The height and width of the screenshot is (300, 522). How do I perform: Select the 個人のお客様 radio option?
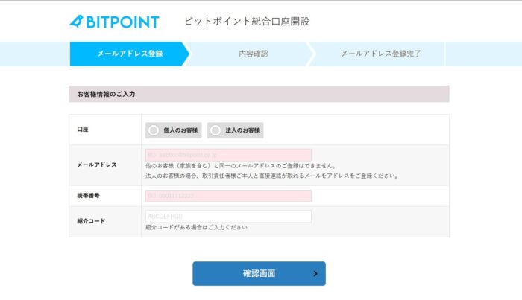pyautogui.click(x=174, y=130)
